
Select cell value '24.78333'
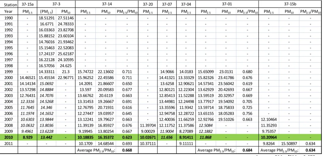point(66,24)
